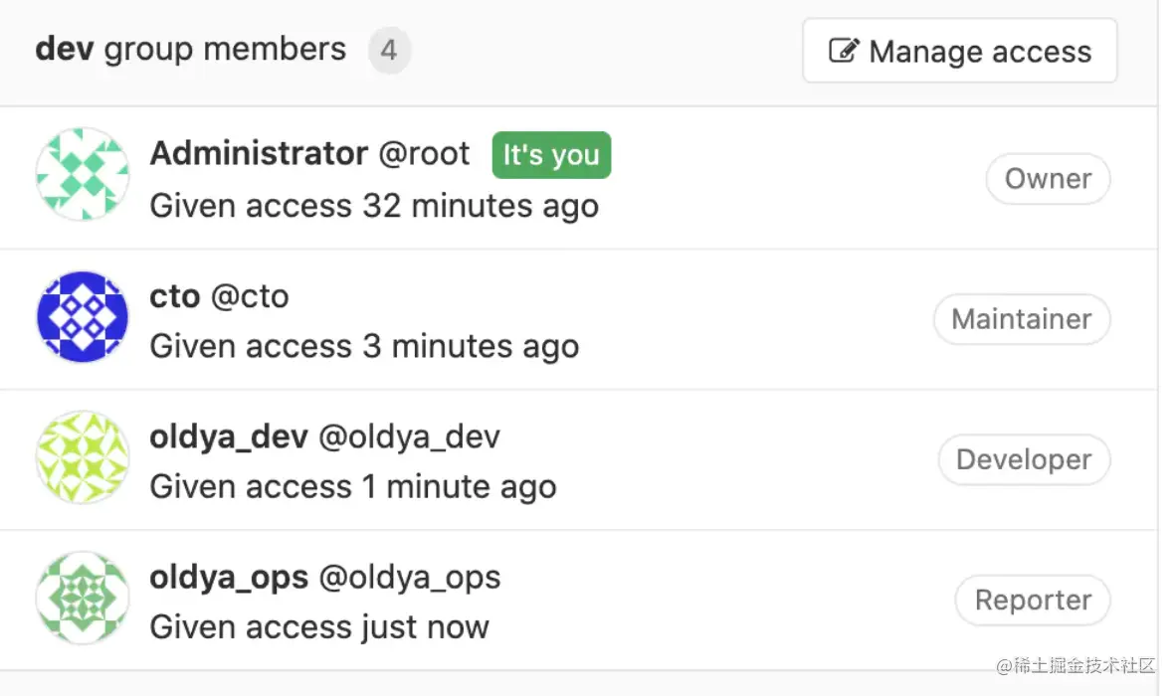Click "Given access 3 minutes ago" text
This screenshot has height=696, width=1176.
coord(364,346)
